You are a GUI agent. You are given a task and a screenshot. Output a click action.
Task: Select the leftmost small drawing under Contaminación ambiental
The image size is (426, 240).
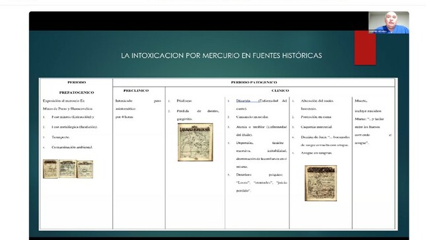pyautogui.click(x=50, y=169)
